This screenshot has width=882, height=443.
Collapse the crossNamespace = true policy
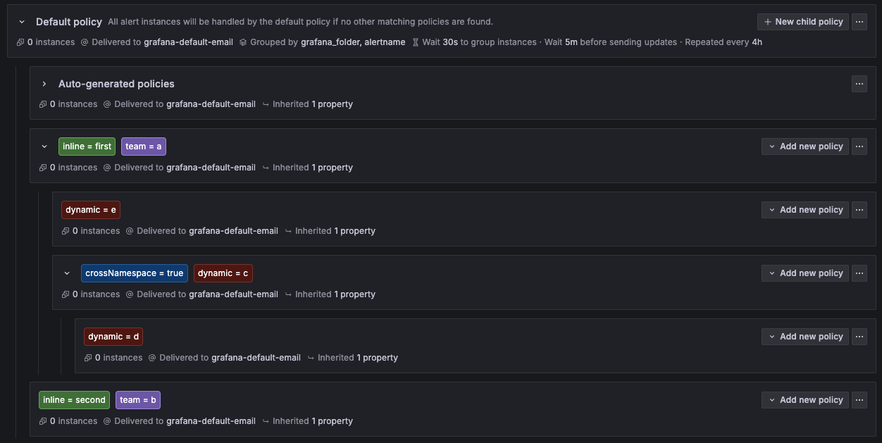pyautogui.click(x=67, y=273)
